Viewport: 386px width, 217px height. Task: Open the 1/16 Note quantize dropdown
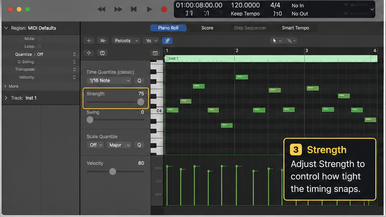coord(109,80)
